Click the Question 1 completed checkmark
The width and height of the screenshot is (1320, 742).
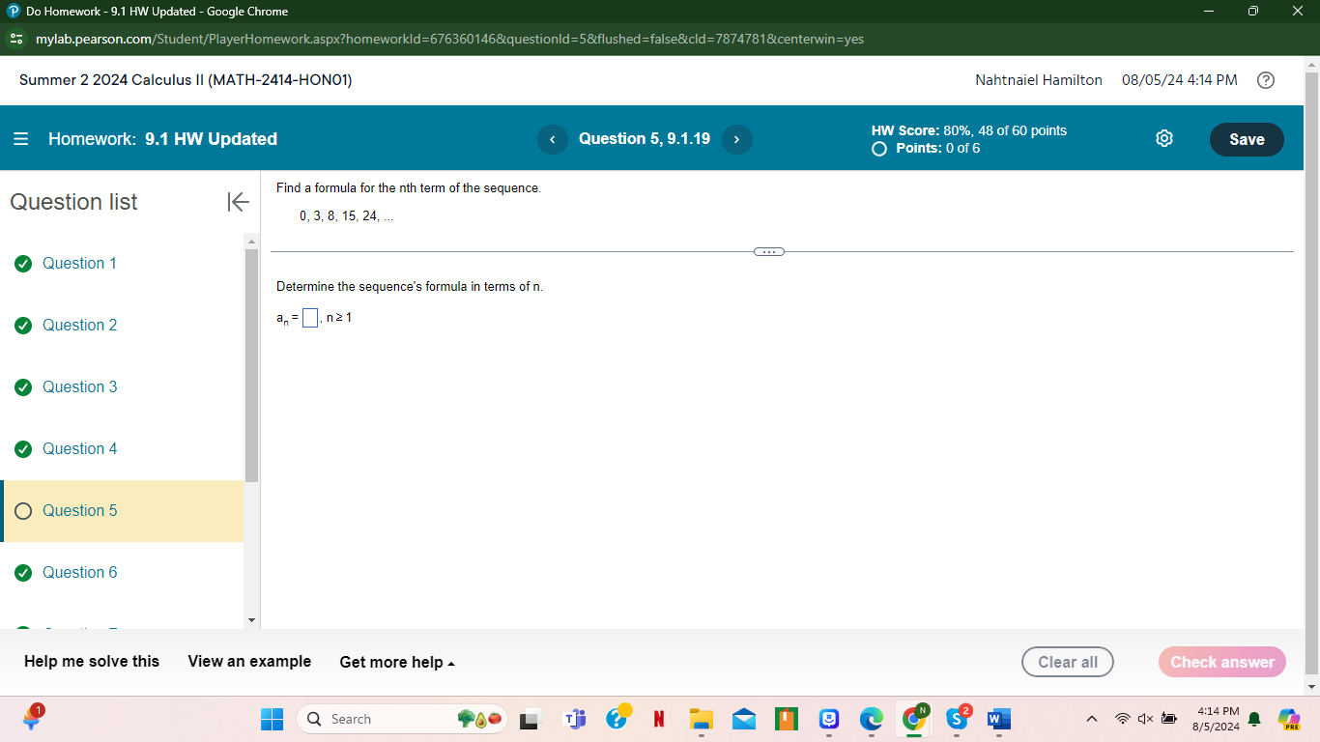[23, 263]
